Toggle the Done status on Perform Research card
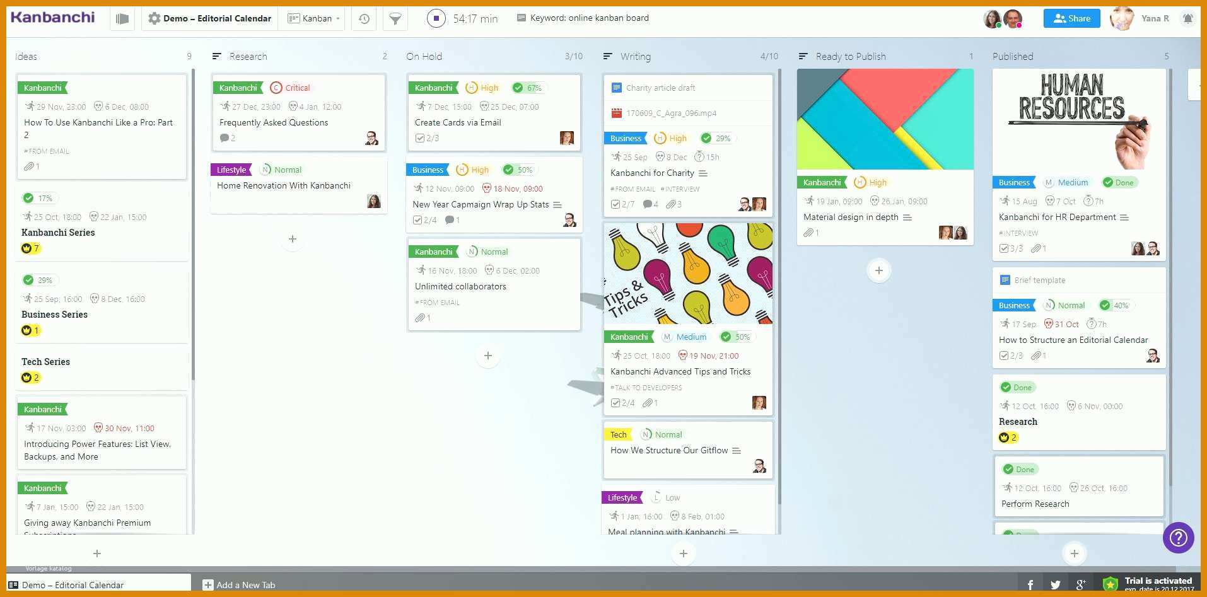Image resolution: width=1207 pixels, height=597 pixels. 1019,470
